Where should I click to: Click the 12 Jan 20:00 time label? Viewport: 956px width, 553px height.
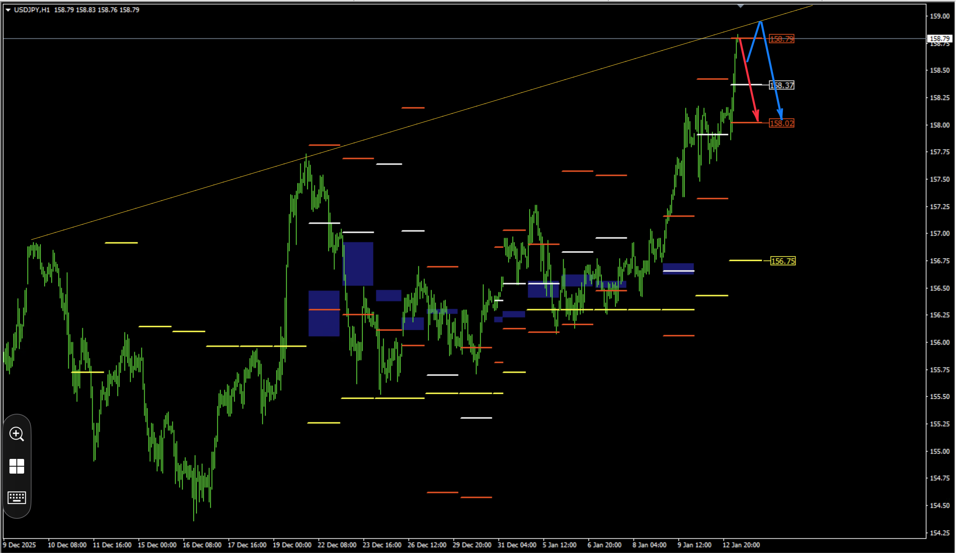(741, 545)
